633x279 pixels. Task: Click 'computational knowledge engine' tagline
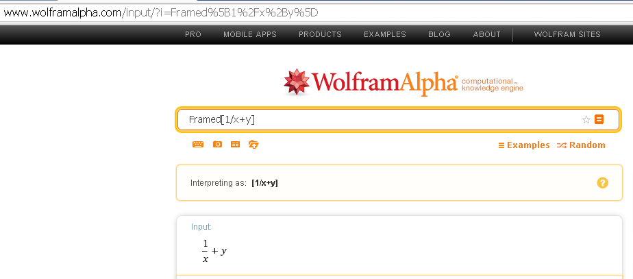492,84
